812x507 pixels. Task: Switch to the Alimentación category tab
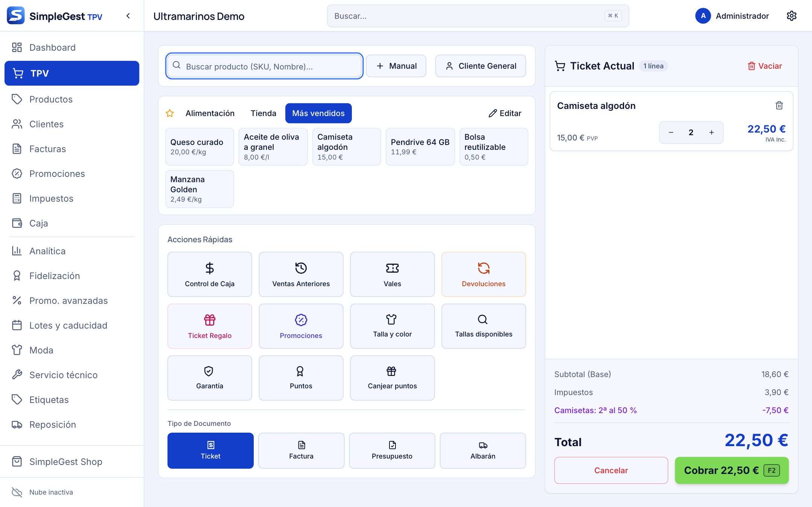pos(210,113)
